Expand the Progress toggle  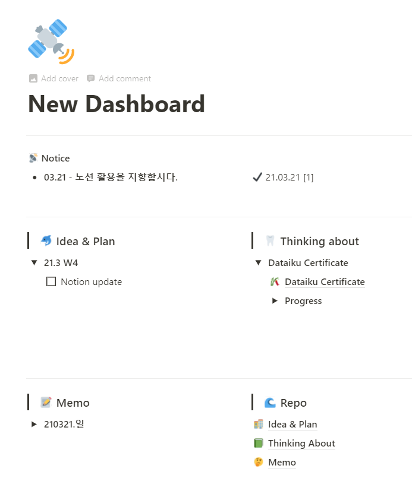(275, 300)
